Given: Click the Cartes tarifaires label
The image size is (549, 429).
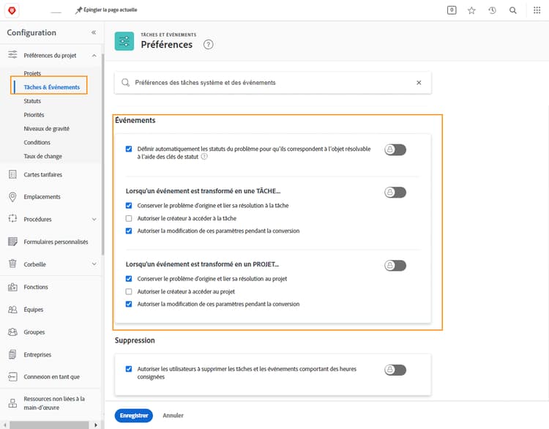Looking at the screenshot, I should [42, 174].
